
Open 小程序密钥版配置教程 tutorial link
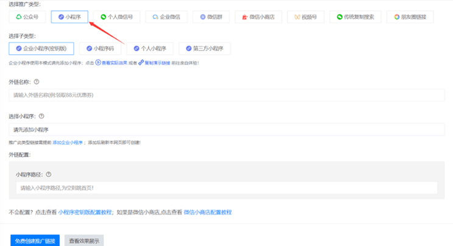click(85, 213)
